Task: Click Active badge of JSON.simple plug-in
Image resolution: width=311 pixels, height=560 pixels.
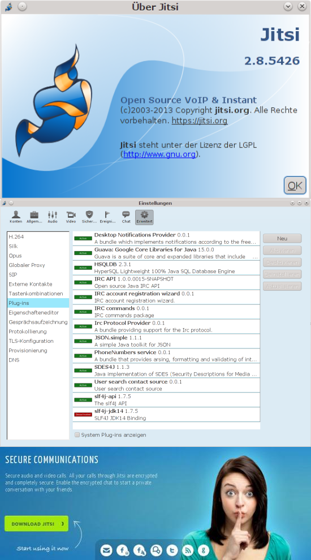Action: [x=83, y=341]
